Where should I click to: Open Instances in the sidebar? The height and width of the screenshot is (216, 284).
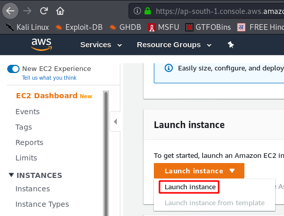[32, 189]
